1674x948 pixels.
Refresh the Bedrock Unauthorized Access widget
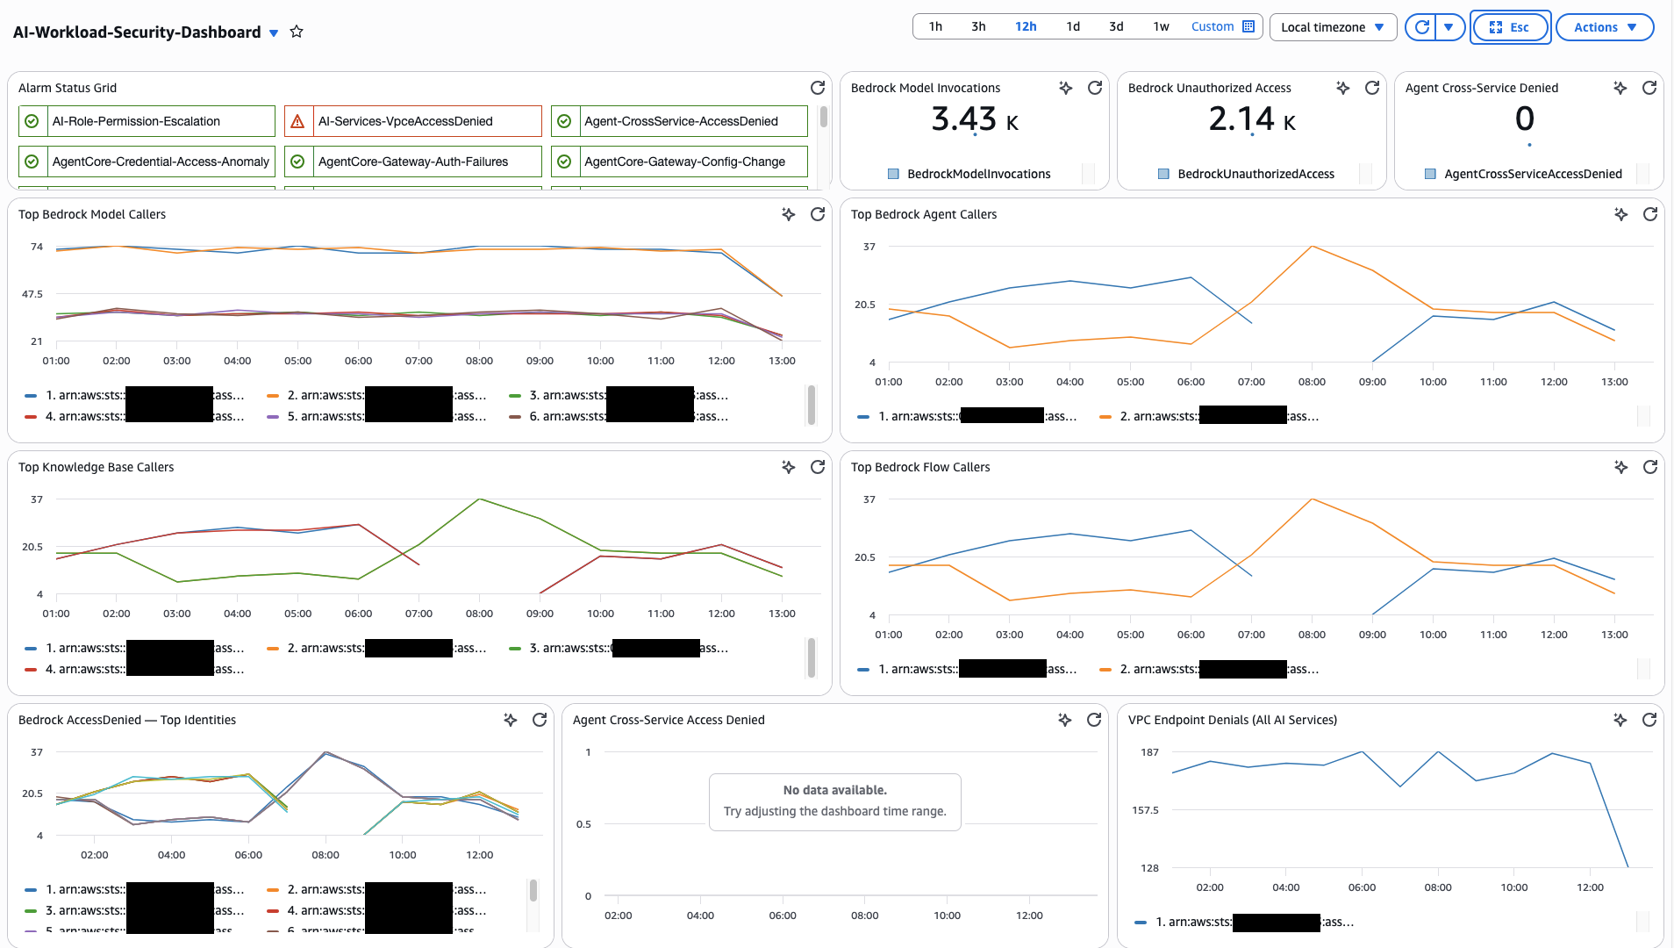(x=1372, y=88)
